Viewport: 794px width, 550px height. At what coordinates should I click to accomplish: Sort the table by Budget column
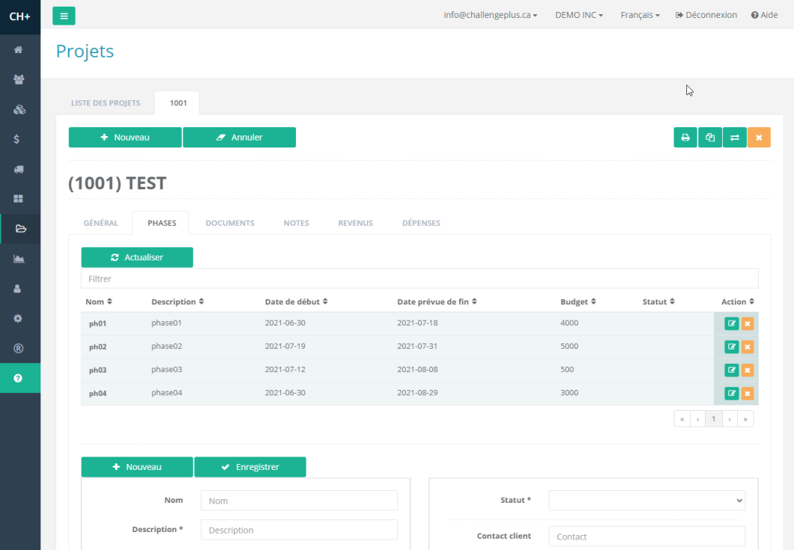coord(578,302)
